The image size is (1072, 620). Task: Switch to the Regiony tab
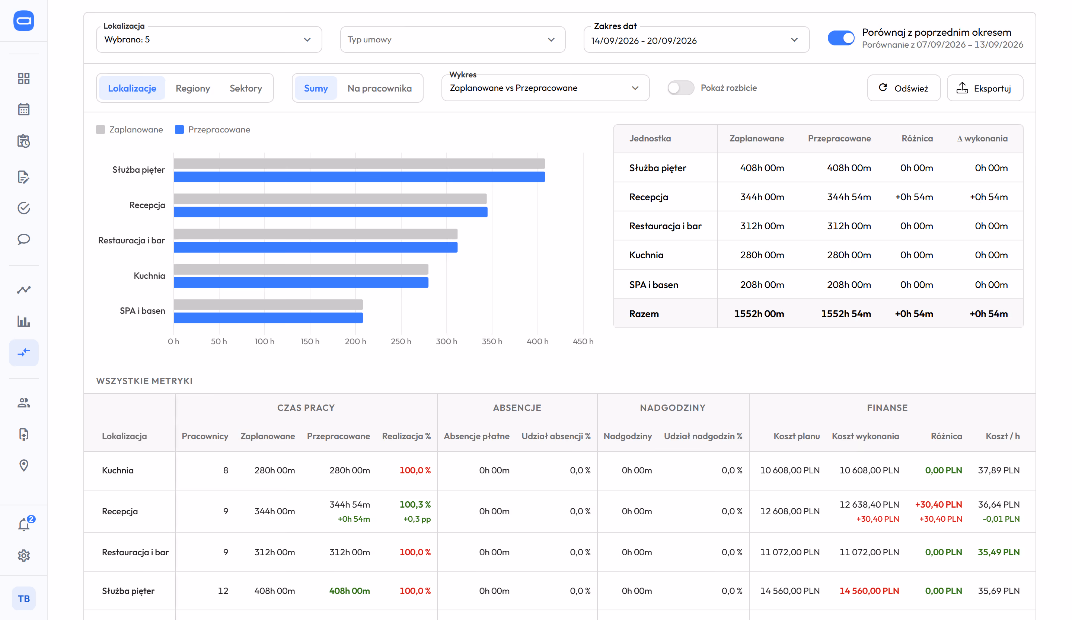point(193,88)
